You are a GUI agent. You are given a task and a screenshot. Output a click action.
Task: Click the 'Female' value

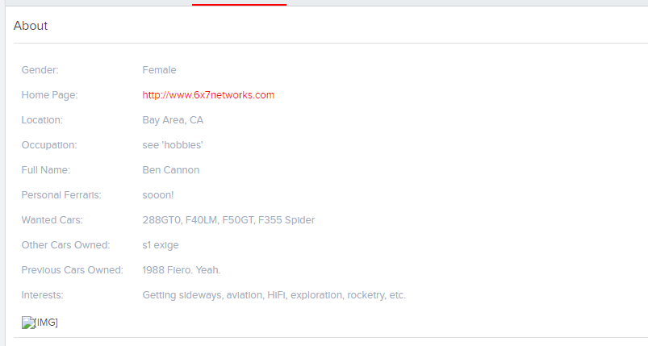[x=159, y=70]
